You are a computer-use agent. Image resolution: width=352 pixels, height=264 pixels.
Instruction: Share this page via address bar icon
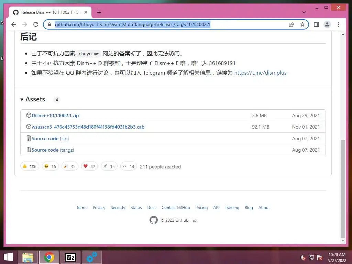pyautogui.click(x=291, y=24)
